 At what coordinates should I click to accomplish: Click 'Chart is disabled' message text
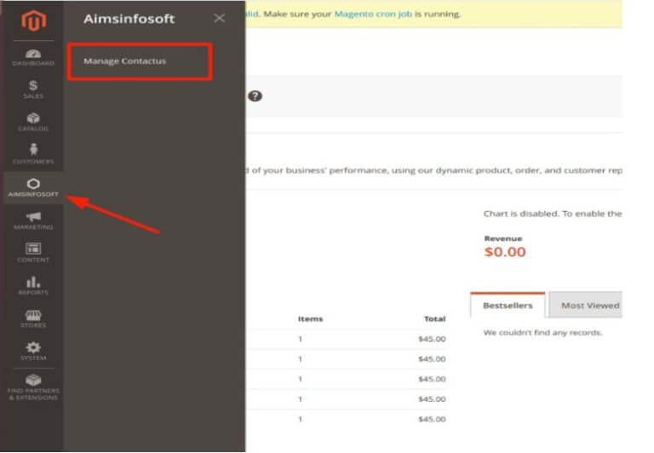click(x=553, y=214)
